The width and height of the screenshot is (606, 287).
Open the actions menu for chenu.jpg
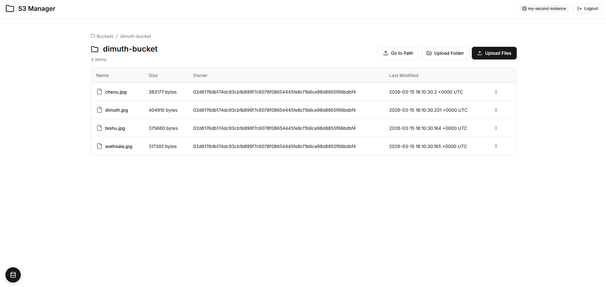tap(496, 92)
